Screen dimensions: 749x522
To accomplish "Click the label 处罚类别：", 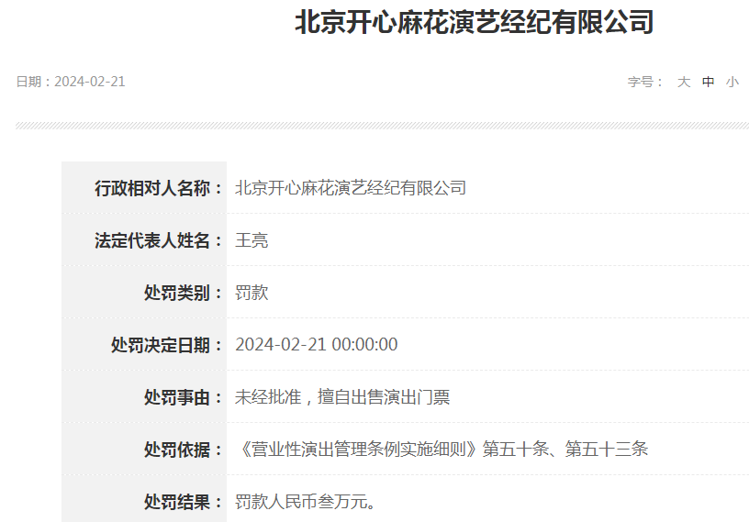I will coord(184,293).
